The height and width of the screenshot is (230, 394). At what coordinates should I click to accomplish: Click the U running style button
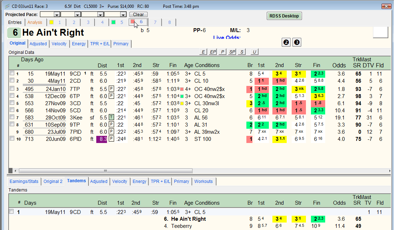(x=255, y=52)
